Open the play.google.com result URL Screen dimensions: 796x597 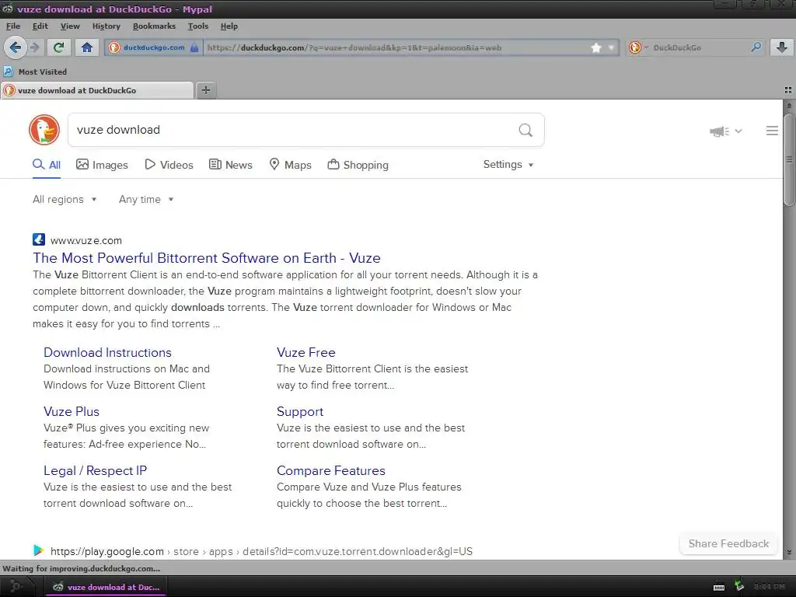coord(261,551)
